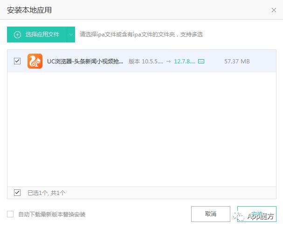Click the UC浏览器 app icon
283x229 pixels.
(x=35, y=61)
